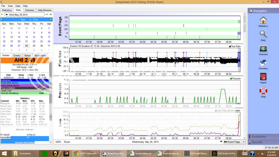Open the Oximetry icon in Navigation
Image resolution: width=279 pixels, height=157 pixels.
(263, 64)
